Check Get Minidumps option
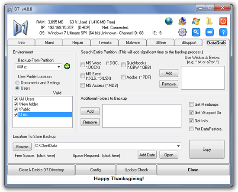 191,104
